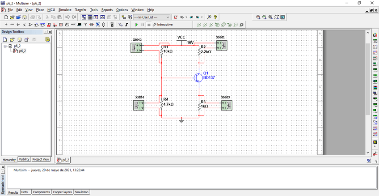Collapse the p6_2 tree node

click(5, 46)
